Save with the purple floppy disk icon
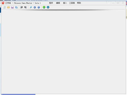 pos(12,7)
